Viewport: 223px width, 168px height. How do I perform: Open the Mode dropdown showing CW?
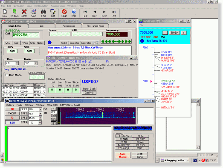coord(36,63)
